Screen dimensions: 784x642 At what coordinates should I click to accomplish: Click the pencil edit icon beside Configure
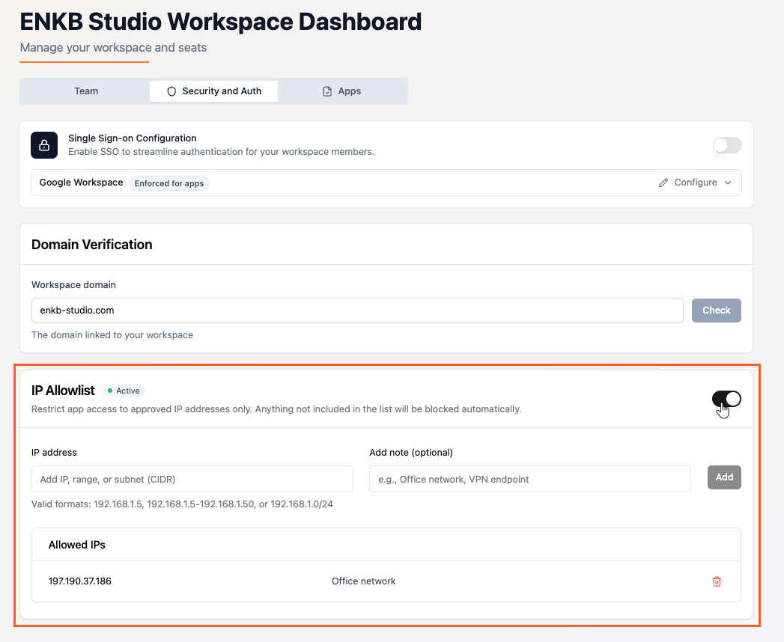663,182
